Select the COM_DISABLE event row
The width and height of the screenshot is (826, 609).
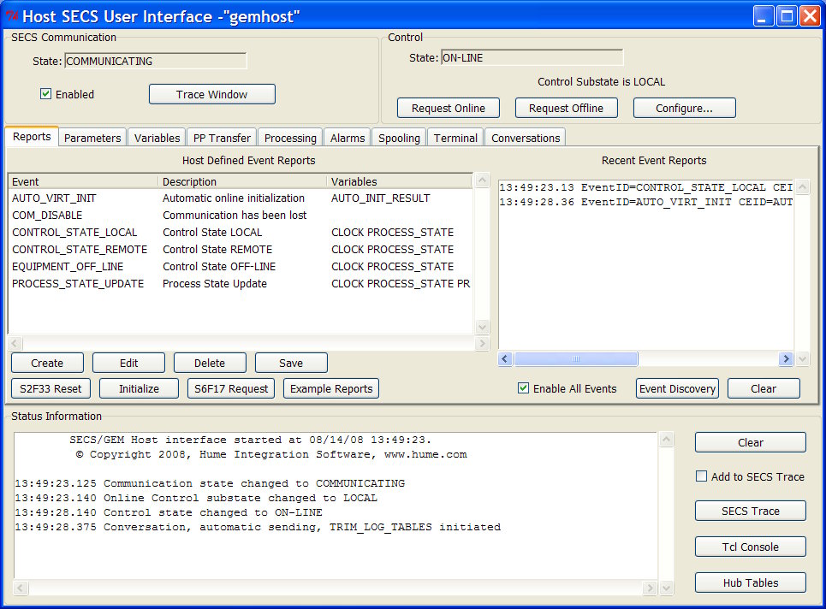pyautogui.click(x=241, y=215)
